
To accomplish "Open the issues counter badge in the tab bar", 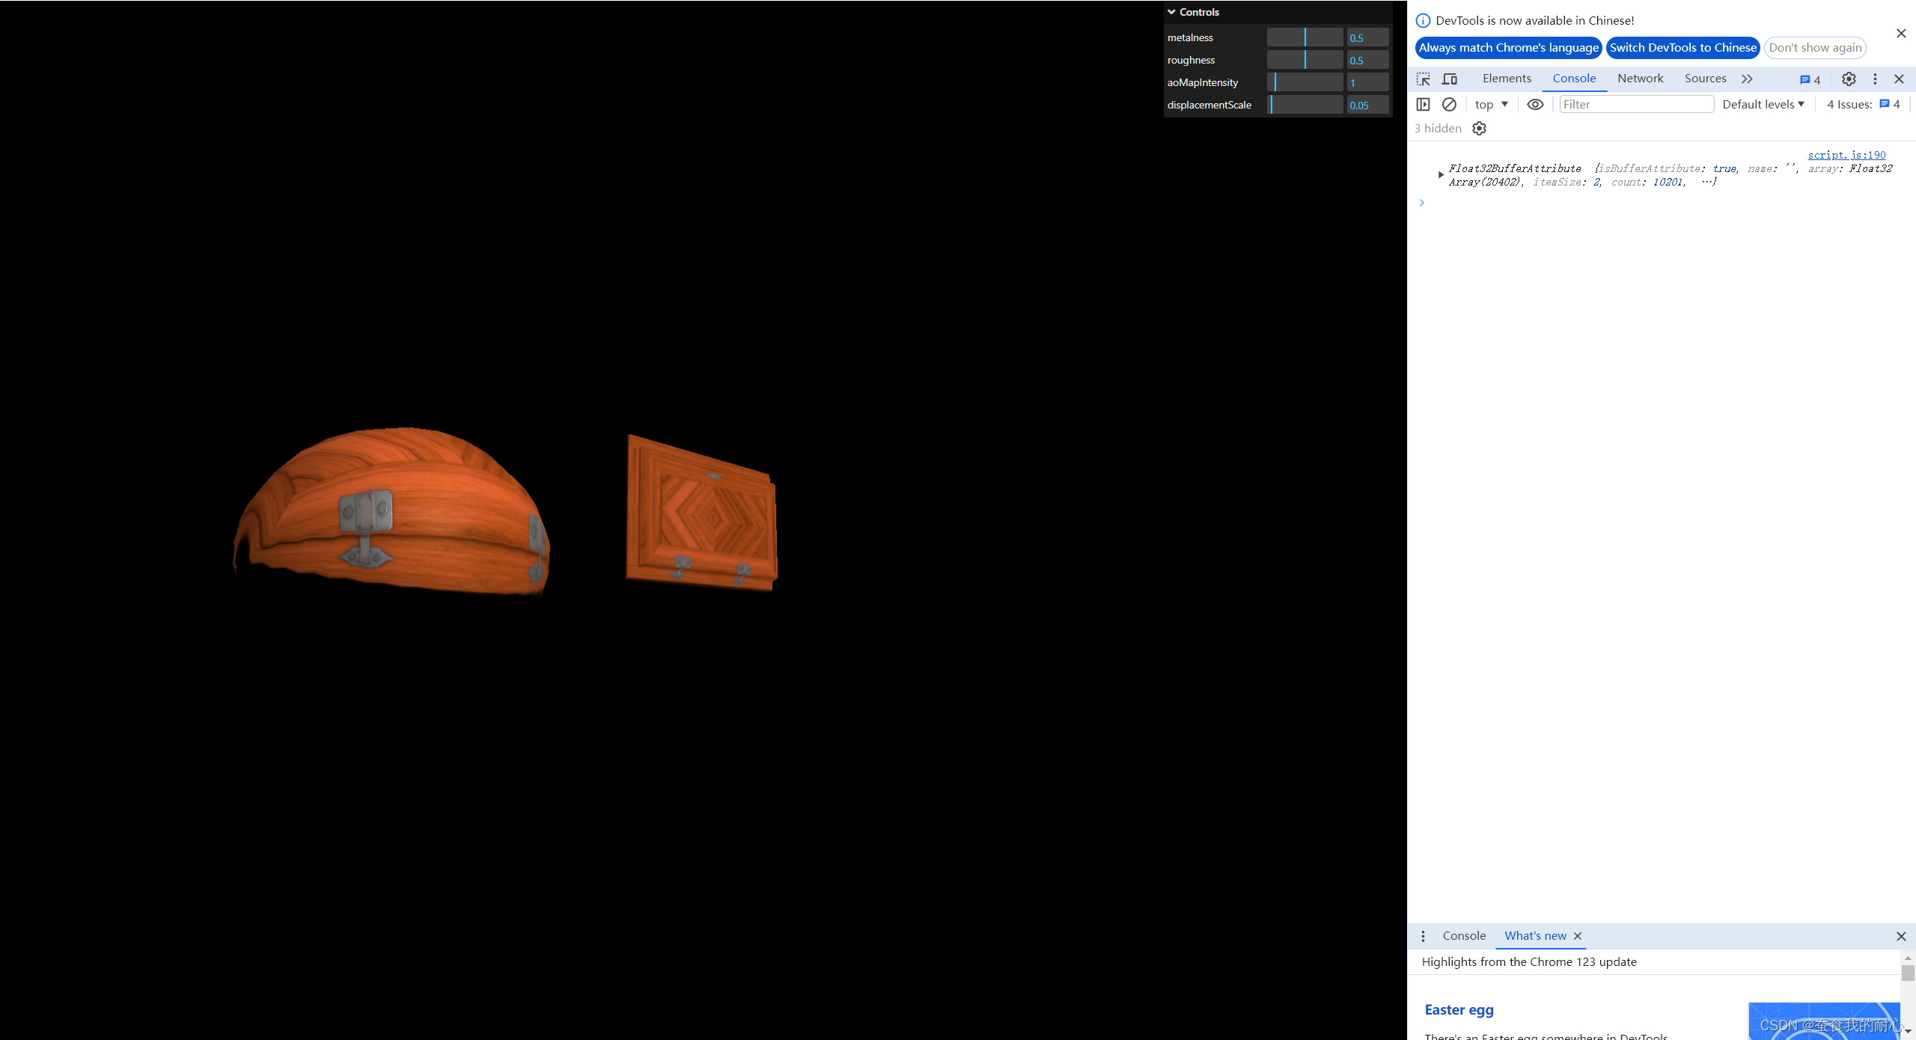I will [x=1810, y=79].
